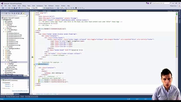Open the Azure App Service Activity tab

(x=31, y=96)
